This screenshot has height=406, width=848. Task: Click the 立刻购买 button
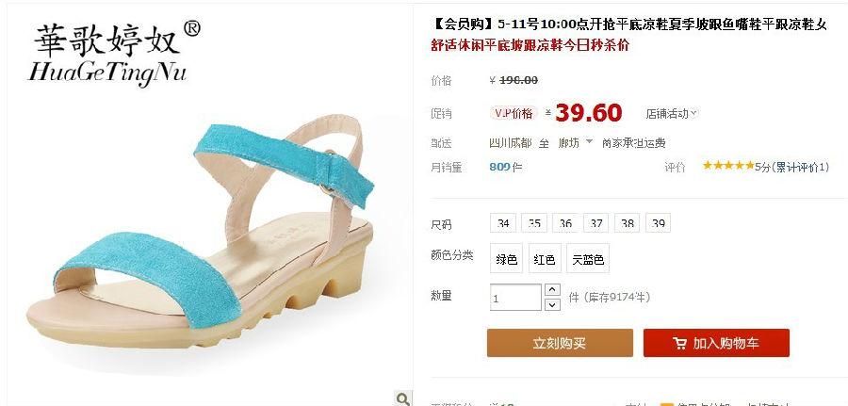(560, 343)
